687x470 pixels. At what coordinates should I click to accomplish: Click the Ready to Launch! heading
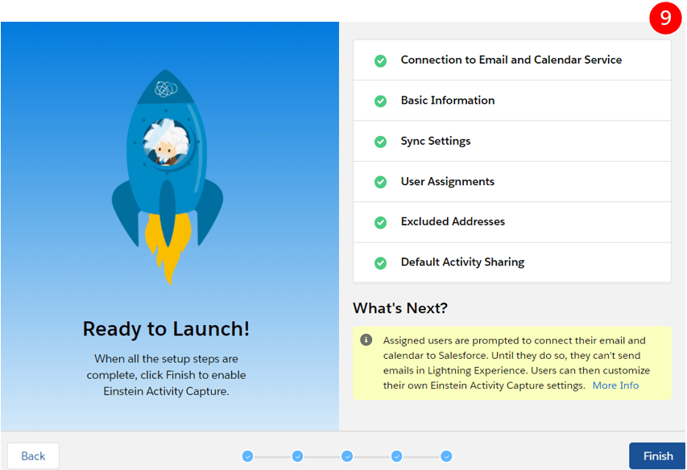[166, 329]
